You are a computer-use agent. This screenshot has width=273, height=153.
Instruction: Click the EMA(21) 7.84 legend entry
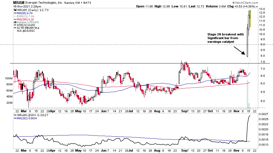pyautogui.click(x=25, y=16)
